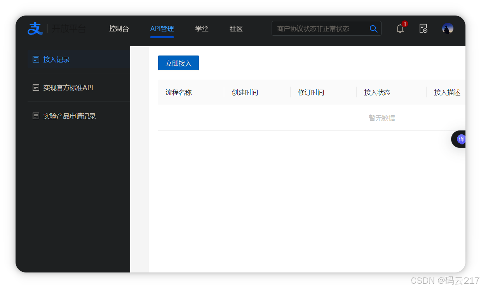Click the icon beside 接入记录

pyautogui.click(x=36, y=59)
